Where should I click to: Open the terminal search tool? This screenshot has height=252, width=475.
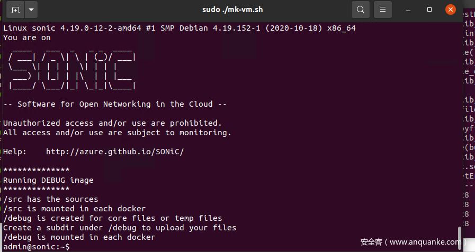click(360, 10)
